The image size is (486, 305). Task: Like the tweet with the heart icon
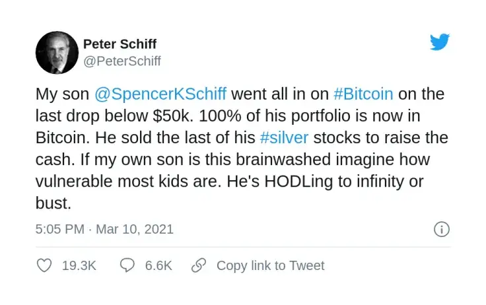pyautogui.click(x=44, y=265)
